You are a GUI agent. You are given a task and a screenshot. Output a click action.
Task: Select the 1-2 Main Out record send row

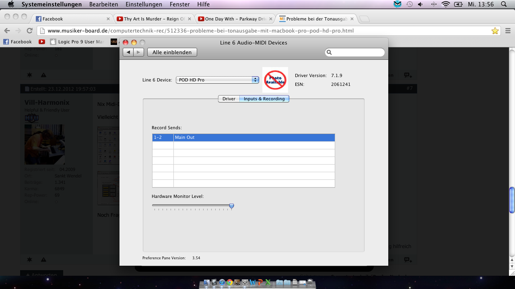[243, 137]
